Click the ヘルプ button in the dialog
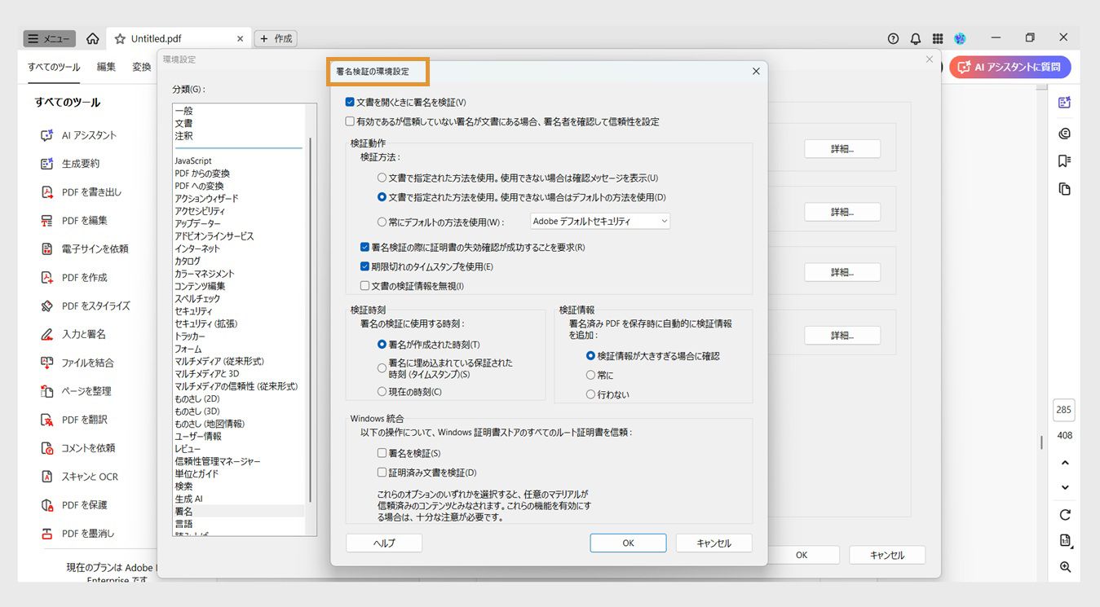This screenshot has height=607, width=1100. pos(383,542)
